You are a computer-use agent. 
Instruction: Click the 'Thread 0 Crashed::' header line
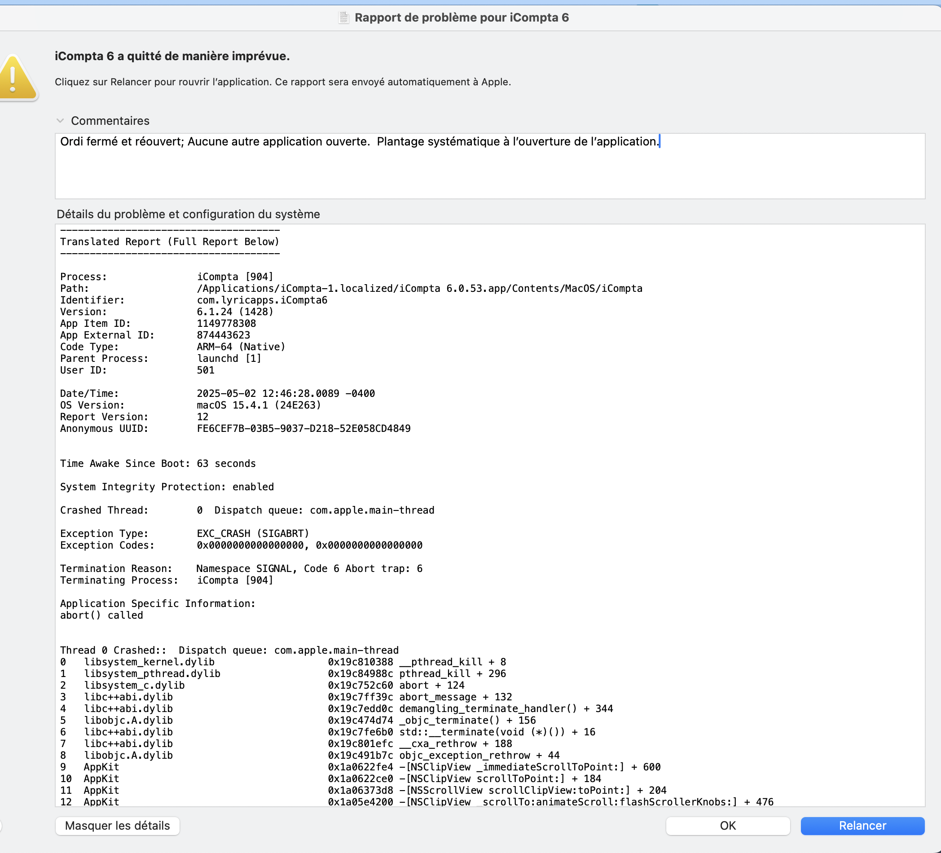(229, 651)
